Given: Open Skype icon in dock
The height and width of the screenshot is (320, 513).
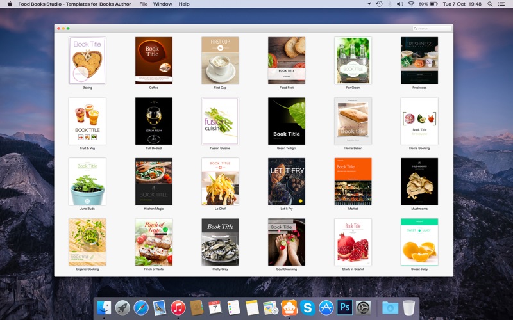Looking at the screenshot, I should 308,308.
